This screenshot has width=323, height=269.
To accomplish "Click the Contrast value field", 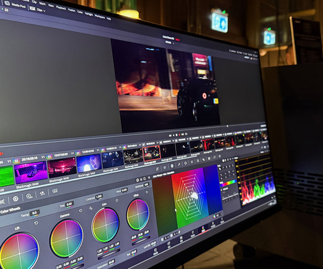I will click(99, 197).
